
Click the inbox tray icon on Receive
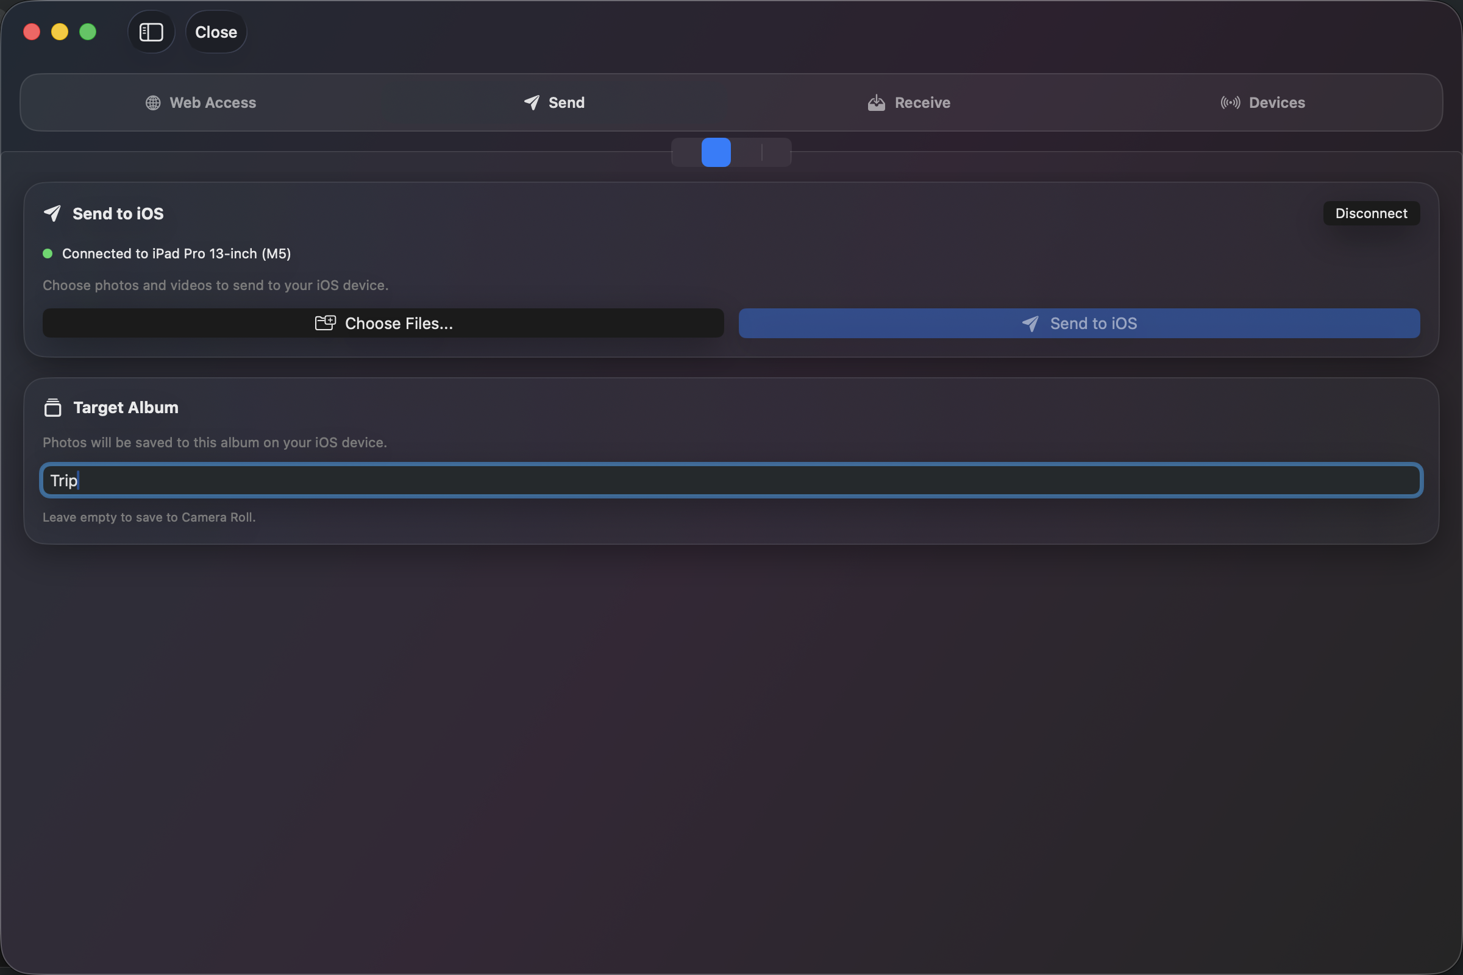(x=876, y=102)
